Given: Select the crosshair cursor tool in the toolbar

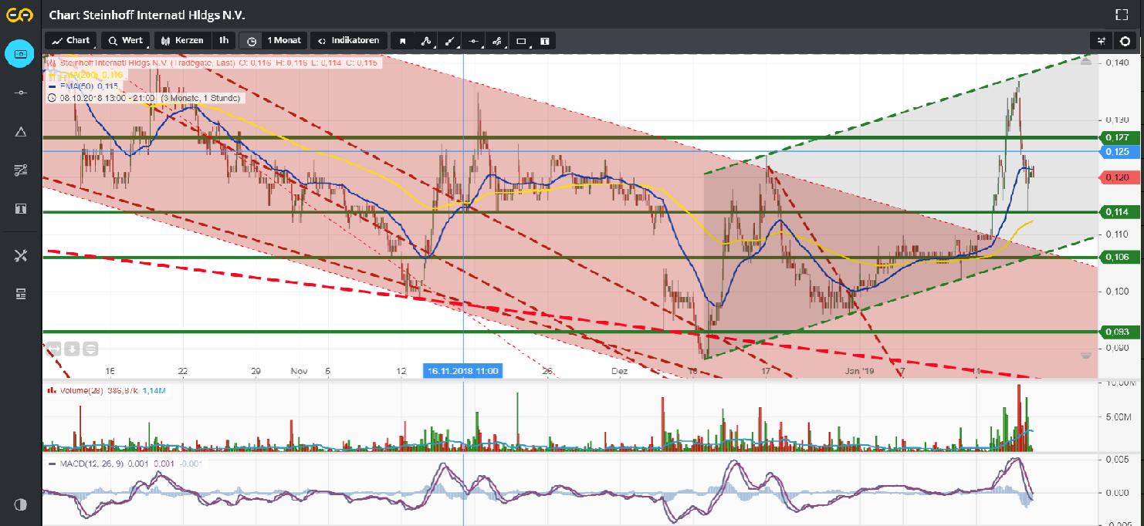Looking at the screenshot, I should pos(473,40).
